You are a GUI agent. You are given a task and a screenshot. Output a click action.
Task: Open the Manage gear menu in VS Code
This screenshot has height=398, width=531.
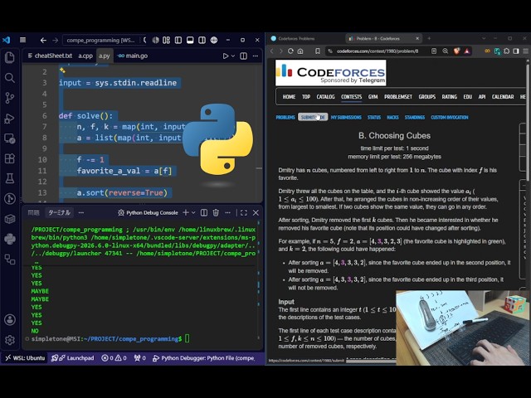[10, 339]
